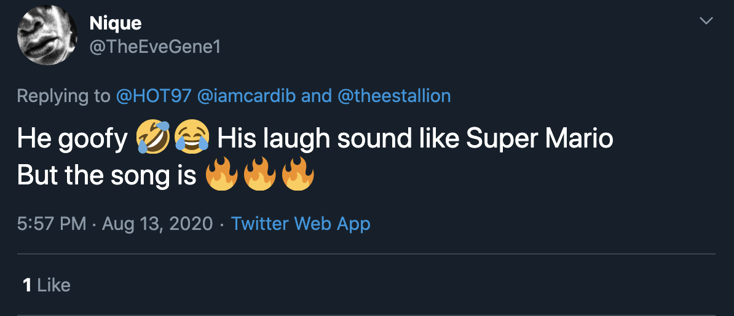Open the tweet options chevron menu

[706, 22]
